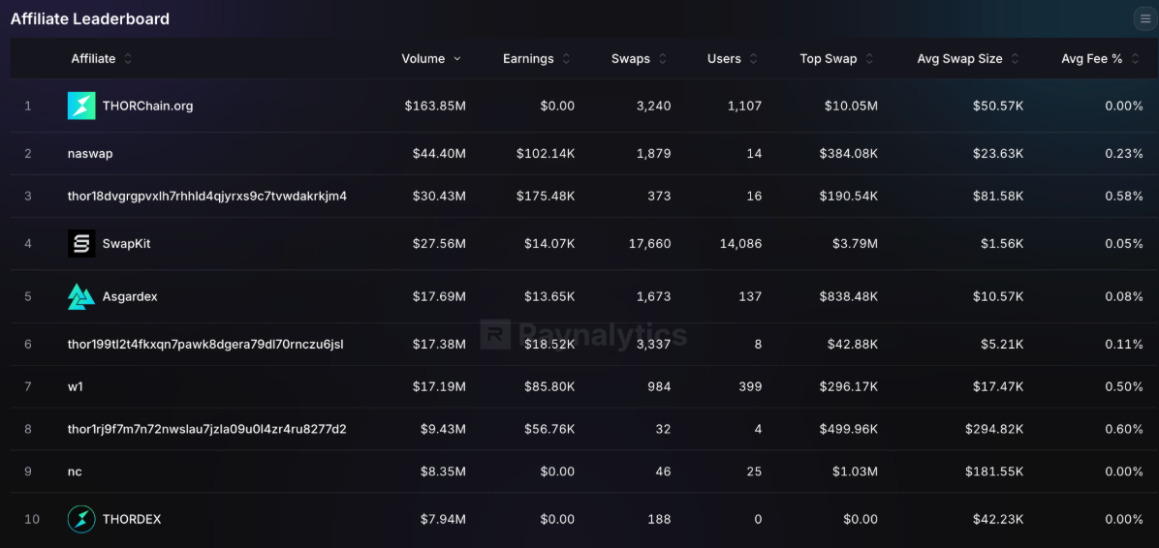Click the $175.48K earnings cell
Viewport: 1159px width, 548px height.
point(546,196)
